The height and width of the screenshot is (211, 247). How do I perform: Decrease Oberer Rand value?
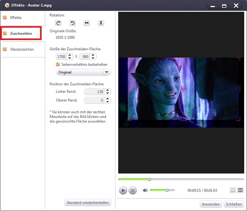[x=107, y=102]
